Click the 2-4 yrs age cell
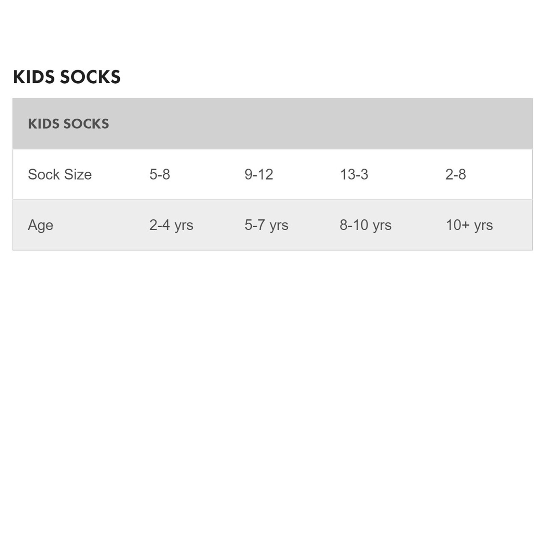Viewport: 547px width, 547px height. 171,225
